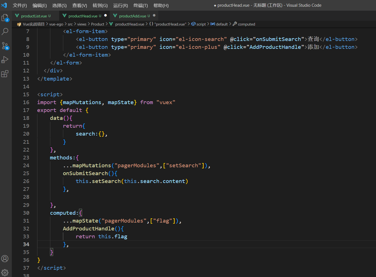Viewport: 376px width, 277px height.
Task: Open the 转到(G) menu
Action: (100, 5)
